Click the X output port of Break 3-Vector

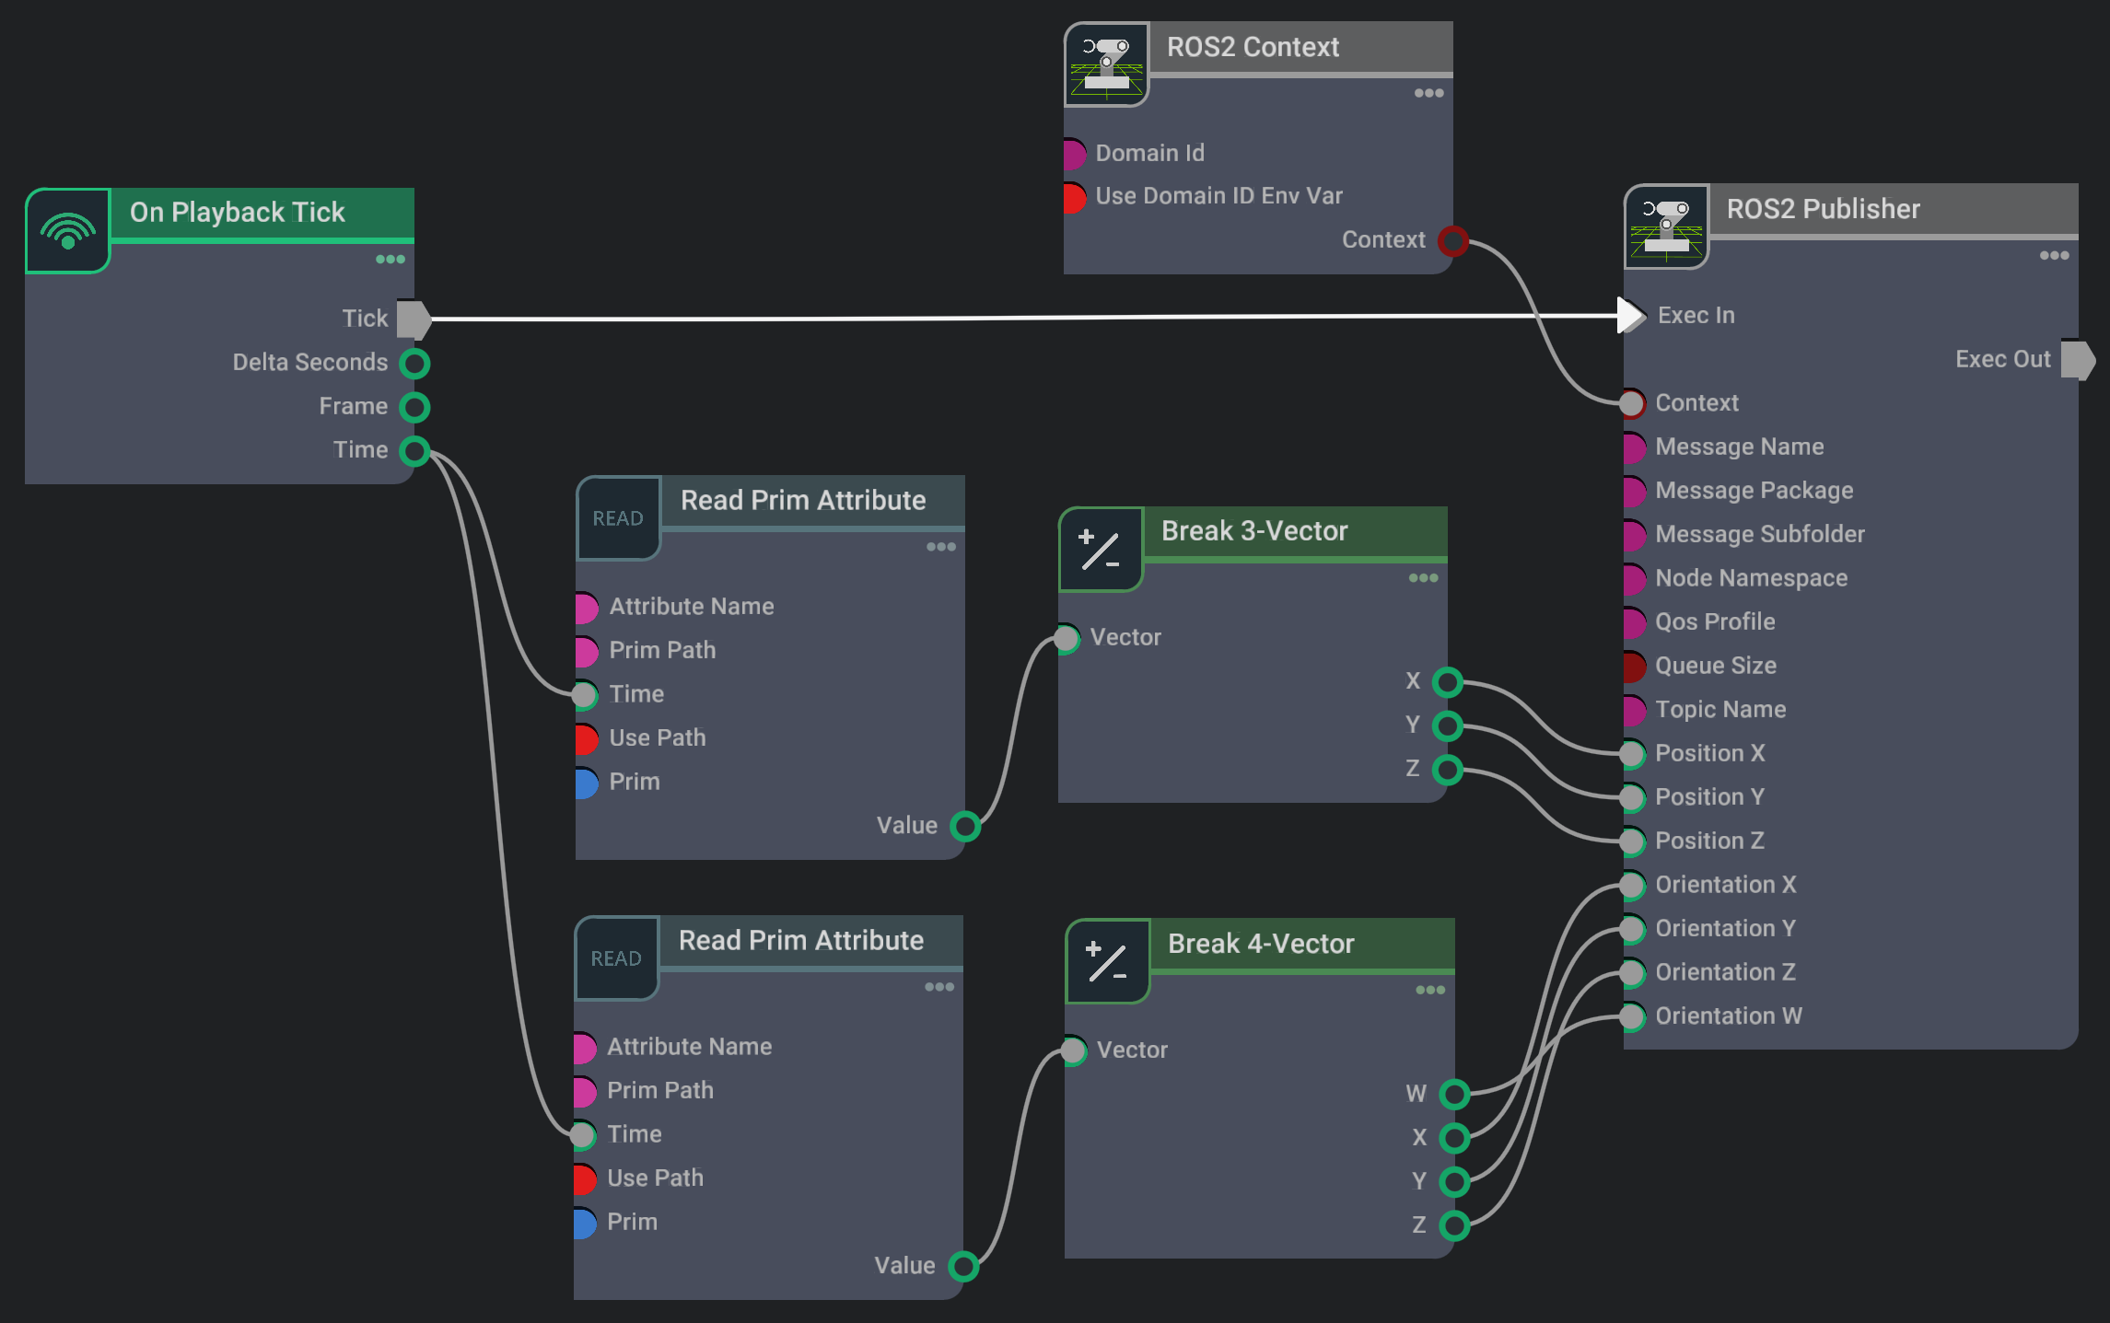[x=1448, y=682]
